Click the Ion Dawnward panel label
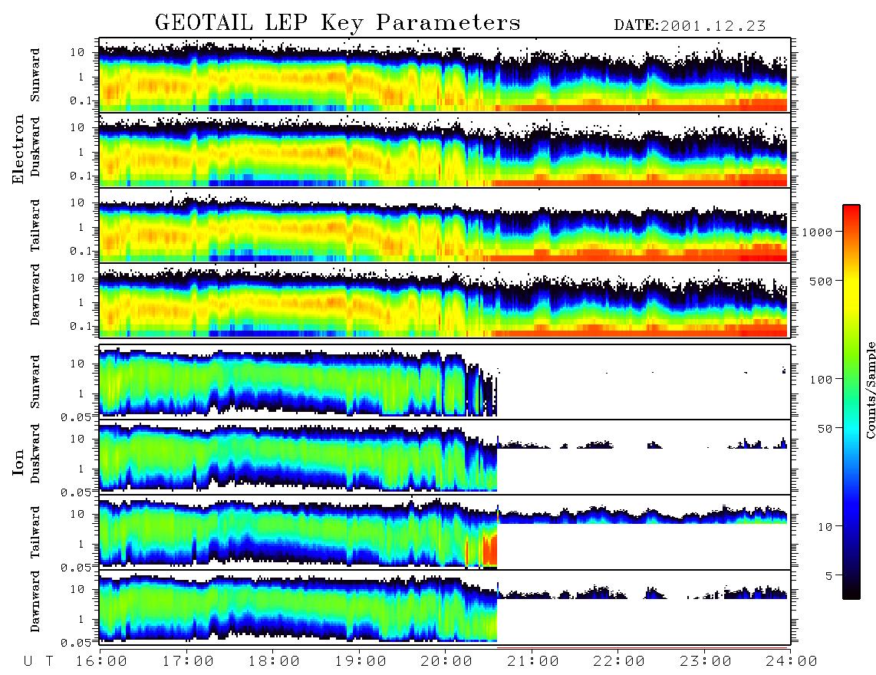The width and height of the screenshot is (876, 675). (x=35, y=601)
